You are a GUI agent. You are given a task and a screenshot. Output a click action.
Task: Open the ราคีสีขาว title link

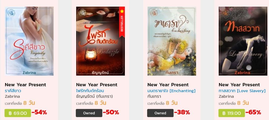13,91
